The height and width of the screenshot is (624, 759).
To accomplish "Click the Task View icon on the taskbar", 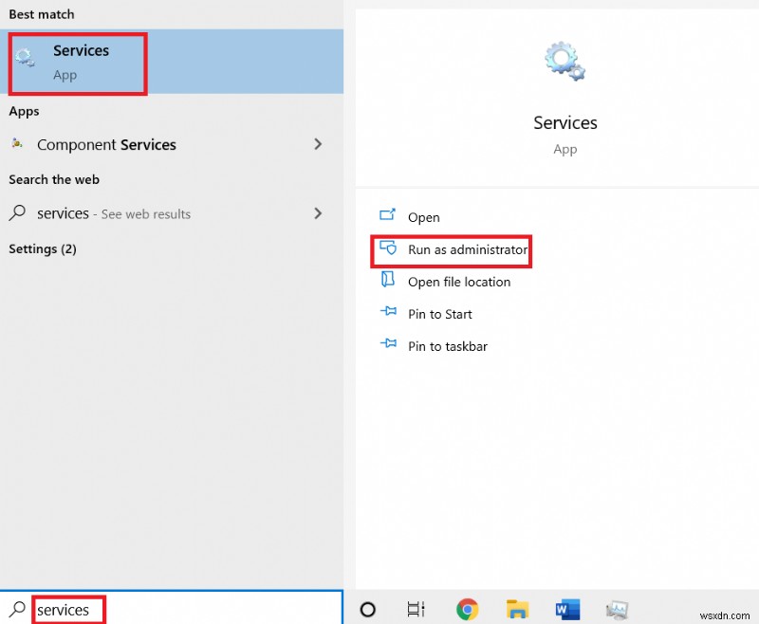I will pos(416,610).
